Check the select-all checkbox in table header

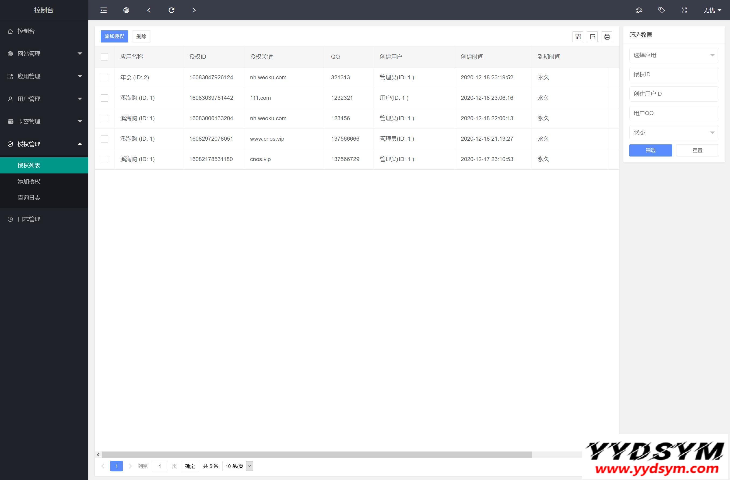coord(104,57)
